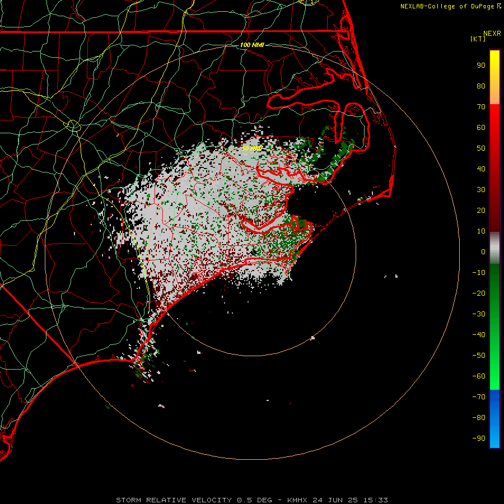This screenshot has height=504, width=504.
Task: Click the 10 value on the velocity scale
Action: [481, 231]
